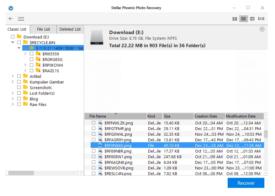Switch to thumbnail grid view

point(235,19)
